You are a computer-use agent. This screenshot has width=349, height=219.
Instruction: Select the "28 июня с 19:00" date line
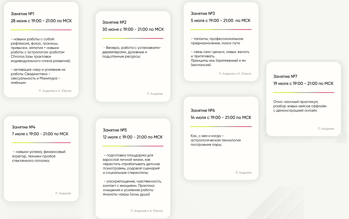coord(41,21)
